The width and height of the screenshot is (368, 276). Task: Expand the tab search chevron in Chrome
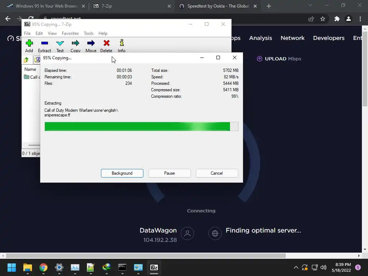click(310, 5)
